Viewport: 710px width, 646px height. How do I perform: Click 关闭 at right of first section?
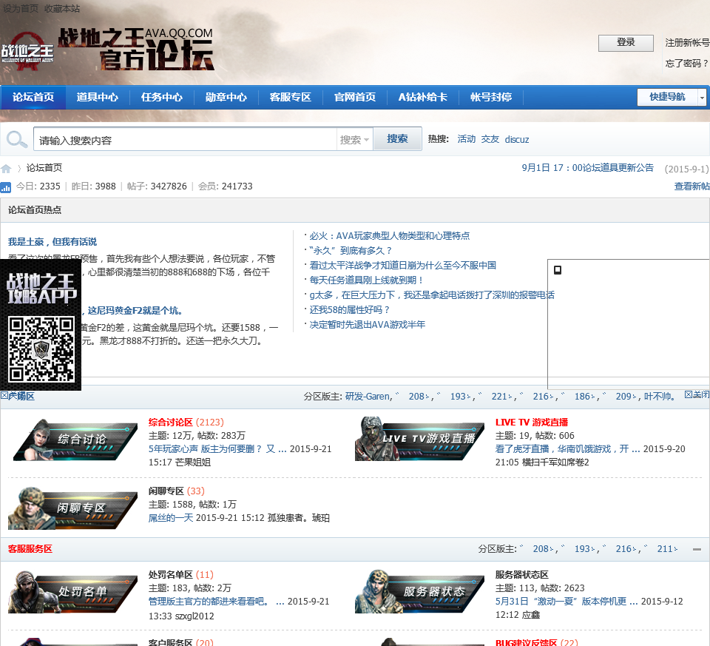tap(697, 394)
